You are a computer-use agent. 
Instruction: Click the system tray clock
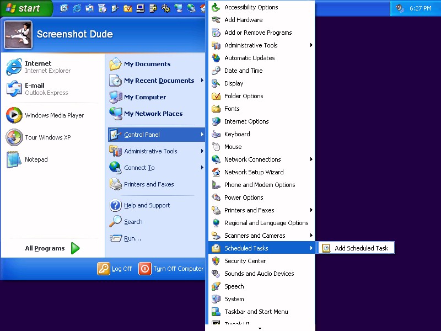tap(420, 8)
